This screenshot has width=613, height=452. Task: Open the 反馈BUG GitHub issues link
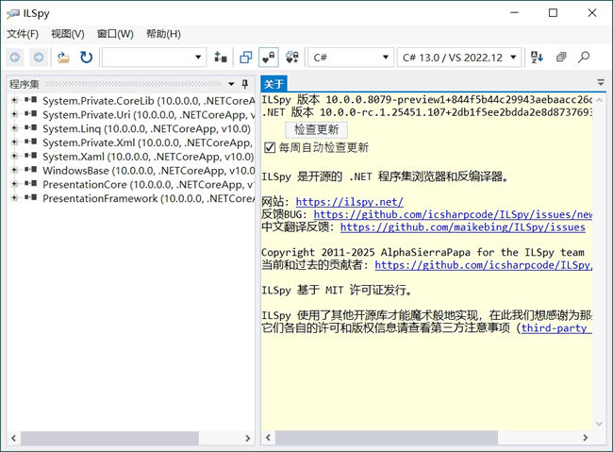tap(453, 214)
